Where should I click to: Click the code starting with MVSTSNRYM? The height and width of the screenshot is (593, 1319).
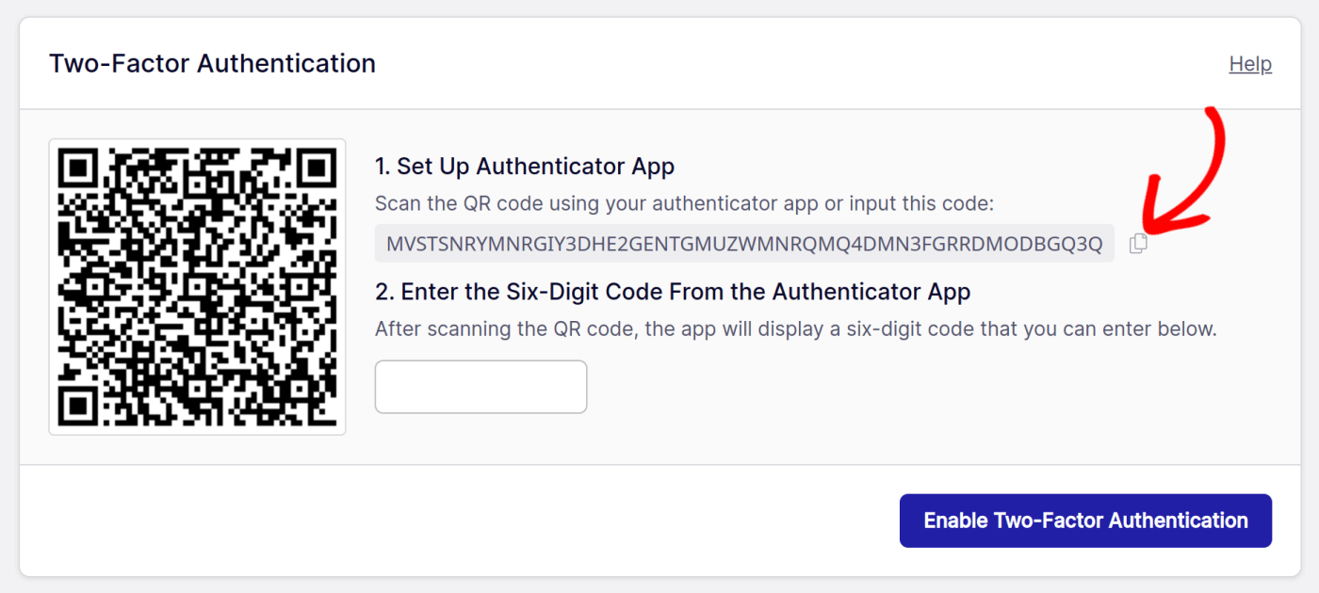[743, 243]
